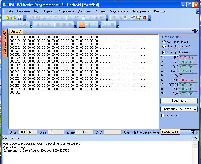
Task: Open options with the hammer icon
Action: [139, 18]
